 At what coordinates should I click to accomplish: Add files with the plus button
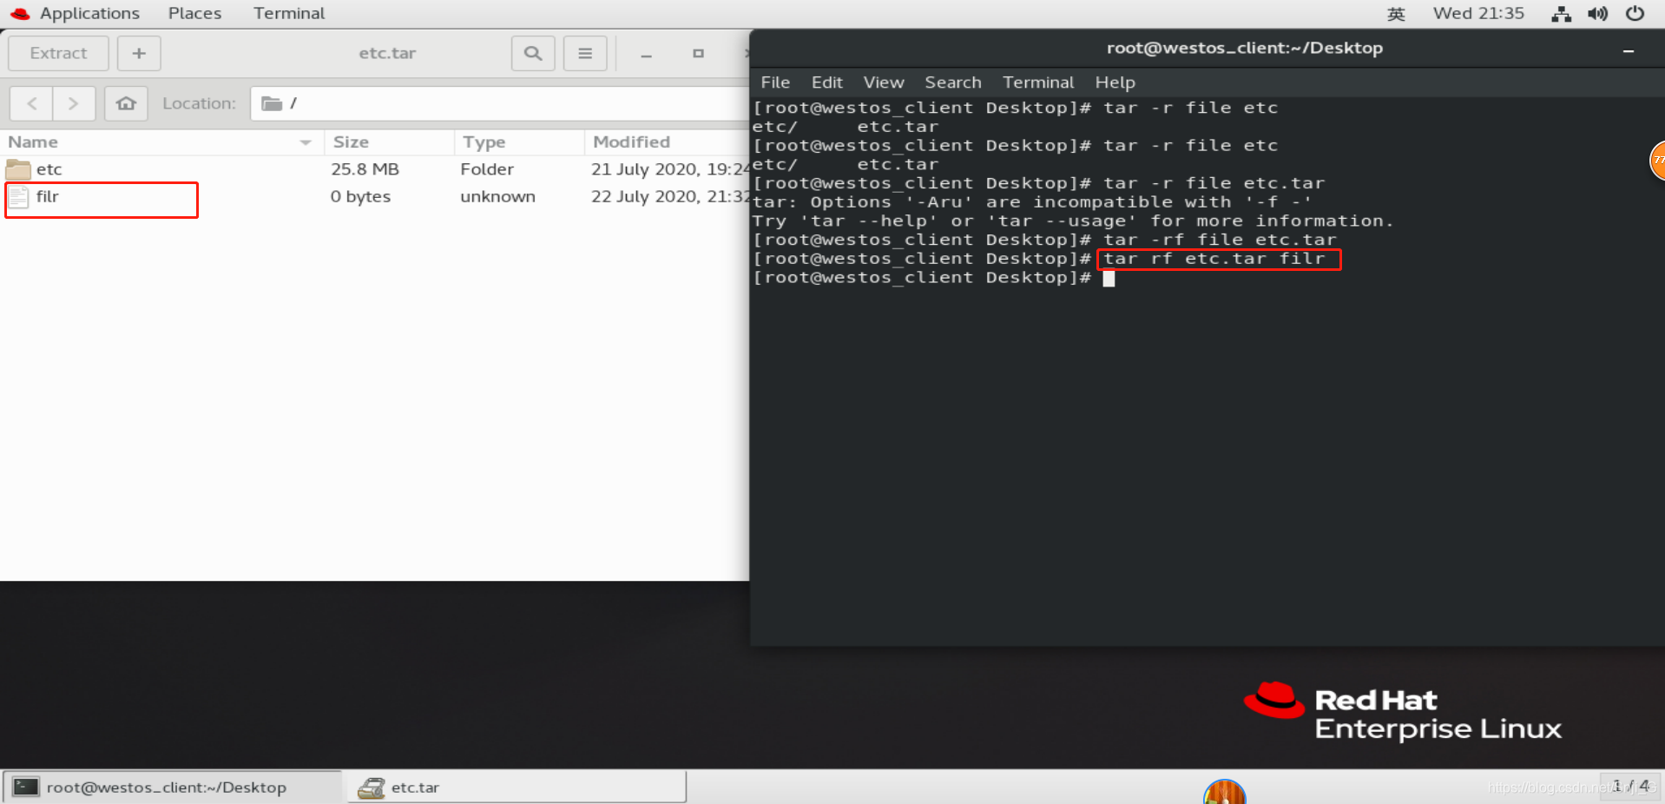coord(139,53)
